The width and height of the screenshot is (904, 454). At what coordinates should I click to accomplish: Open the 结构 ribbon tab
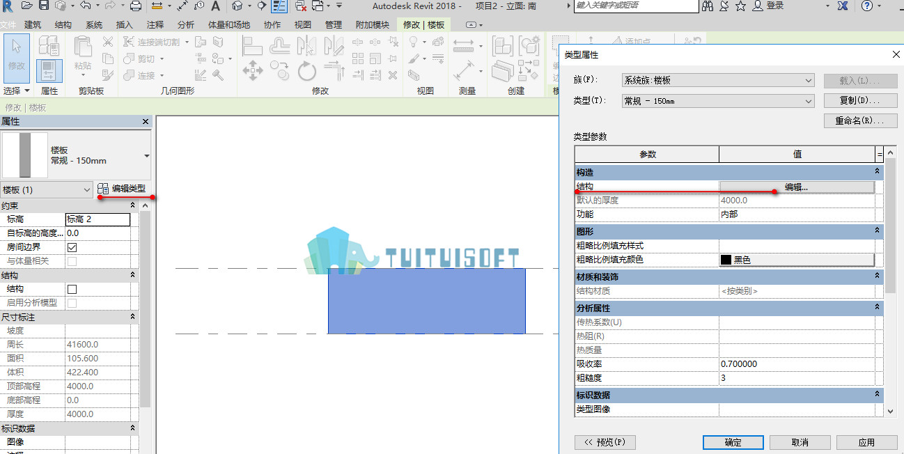[63, 25]
